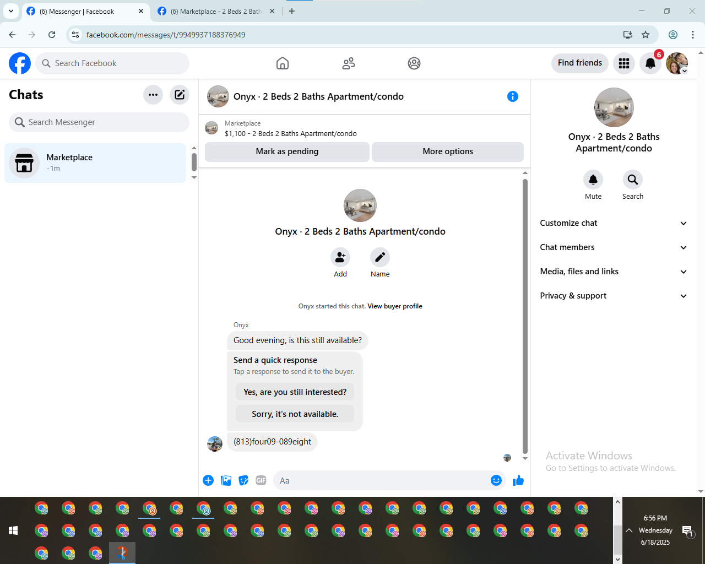Switch to the Messenger | Facebook tab
705x564 pixels.
point(85,11)
